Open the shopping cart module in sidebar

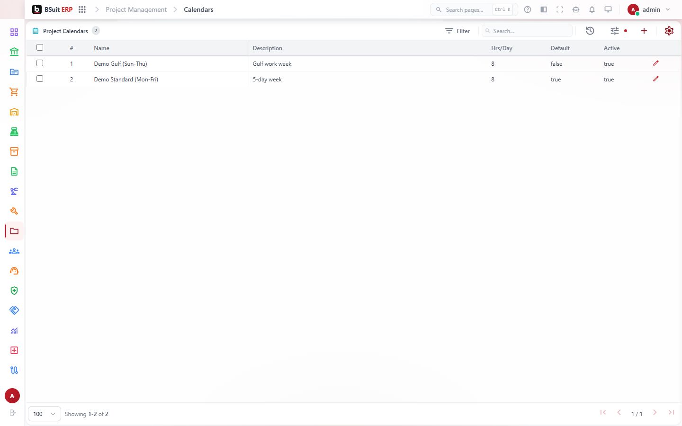pyautogui.click(x=14, y=92)
